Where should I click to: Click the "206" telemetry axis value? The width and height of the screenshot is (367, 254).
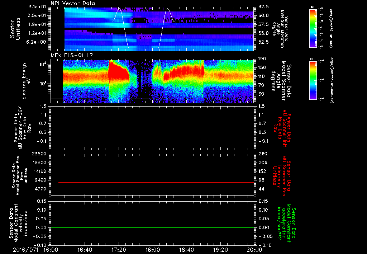262,163
